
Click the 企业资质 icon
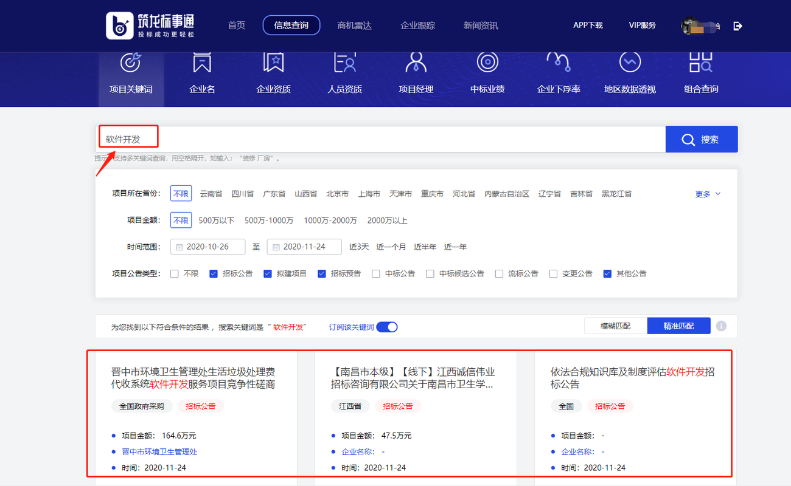click(273, 63)
